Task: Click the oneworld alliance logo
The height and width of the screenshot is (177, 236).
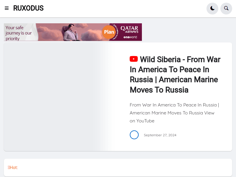Action: tap(130, 37)
